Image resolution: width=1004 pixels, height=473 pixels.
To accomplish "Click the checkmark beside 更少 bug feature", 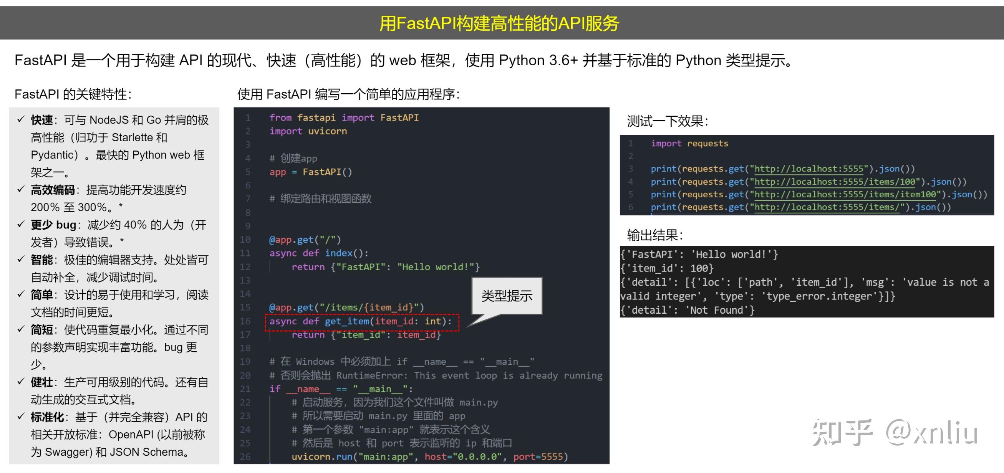I will [x=22, y=225].
